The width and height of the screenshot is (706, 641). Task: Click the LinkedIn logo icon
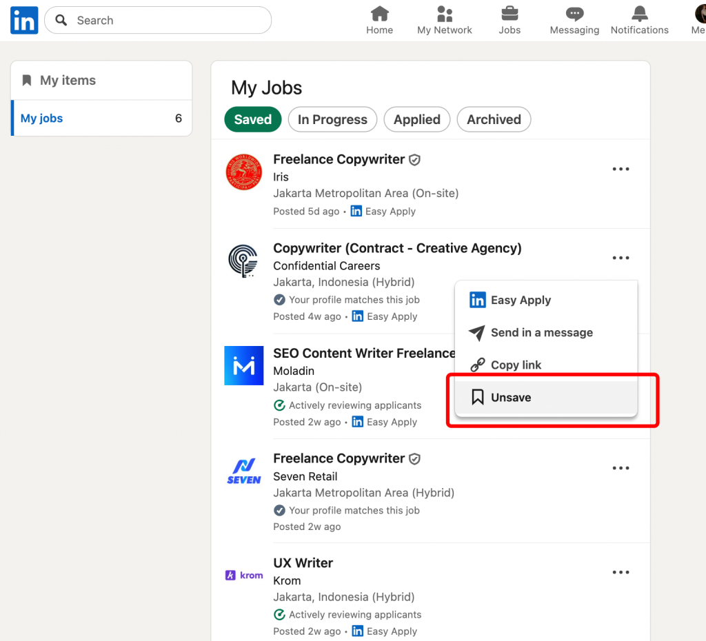pos(24,21)
